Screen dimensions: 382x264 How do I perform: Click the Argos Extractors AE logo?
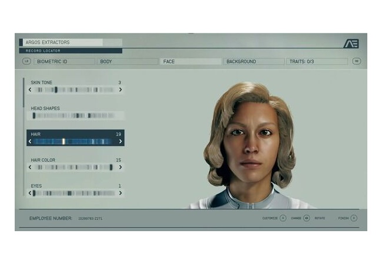coord(351,44)
